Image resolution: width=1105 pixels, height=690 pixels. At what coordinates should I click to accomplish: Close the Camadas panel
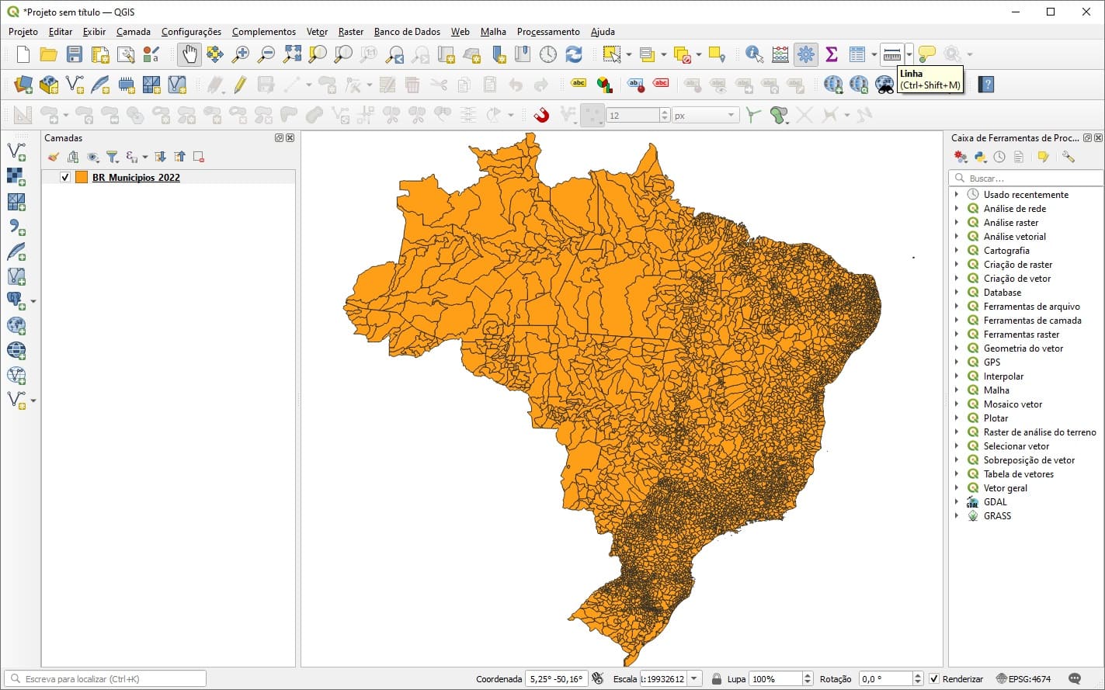[x=290, y=138]
